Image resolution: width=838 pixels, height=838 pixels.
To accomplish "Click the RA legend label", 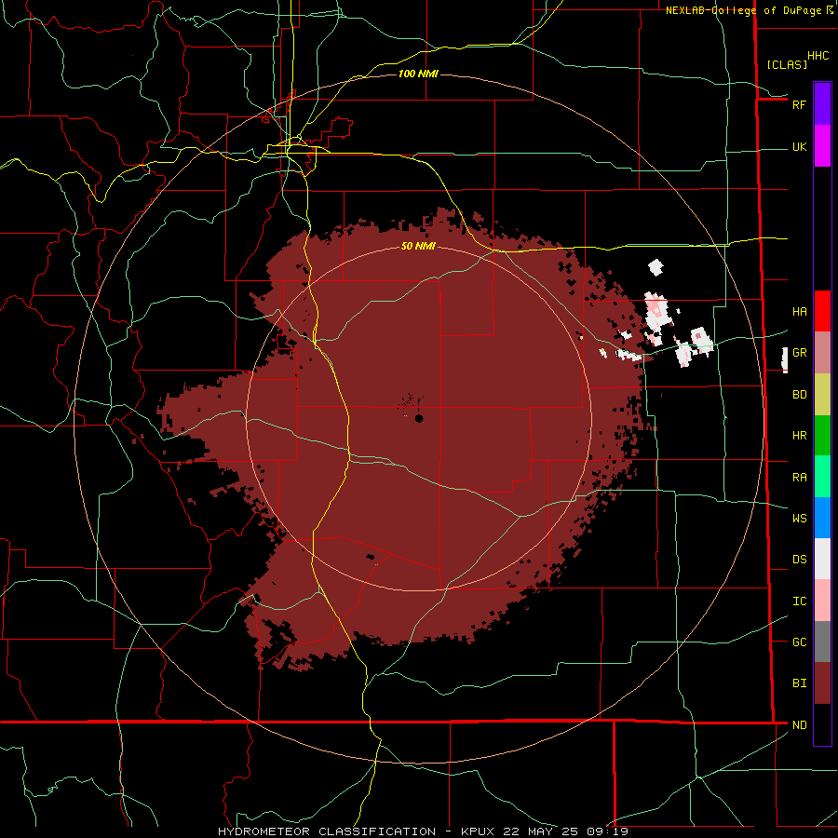I will point(799,478).
